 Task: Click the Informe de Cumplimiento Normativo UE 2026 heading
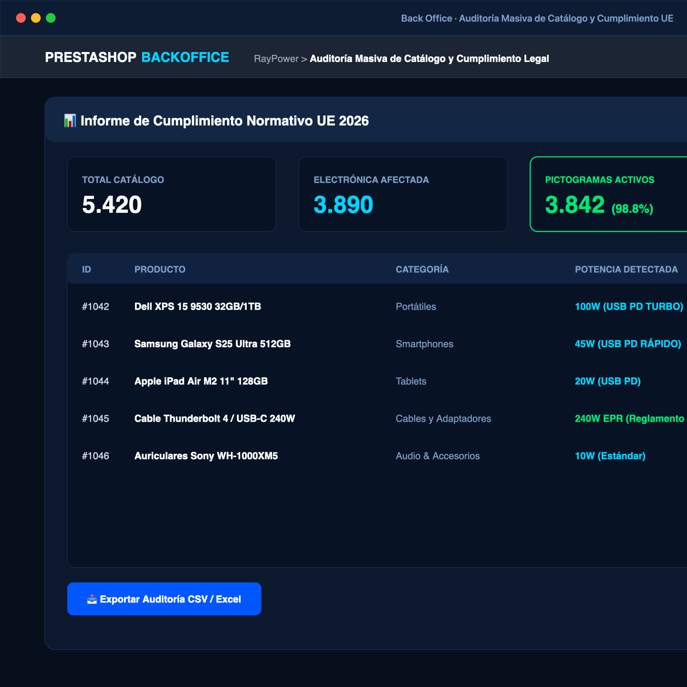(x=225, y=121)
